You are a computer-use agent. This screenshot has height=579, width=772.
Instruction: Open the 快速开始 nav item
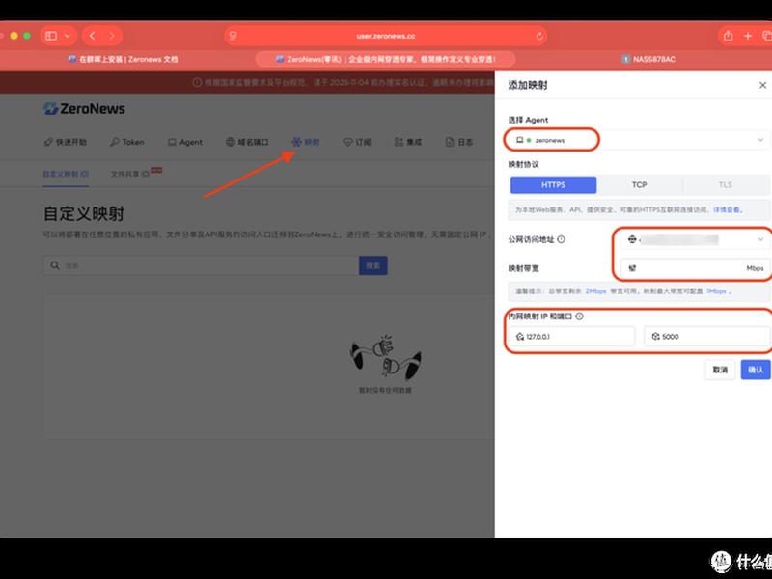(65, 142)
